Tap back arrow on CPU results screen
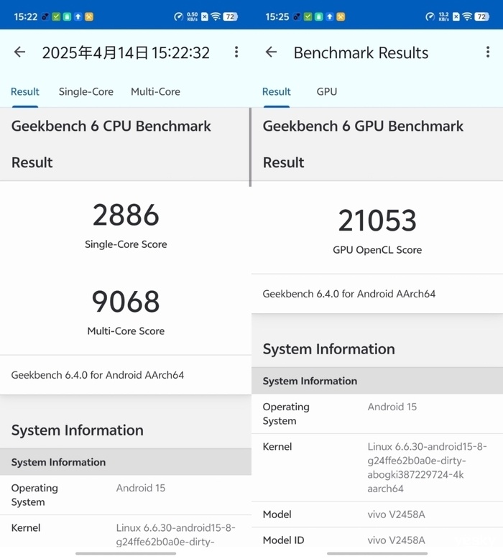This screenshot has width=503, height=559. 19,52
